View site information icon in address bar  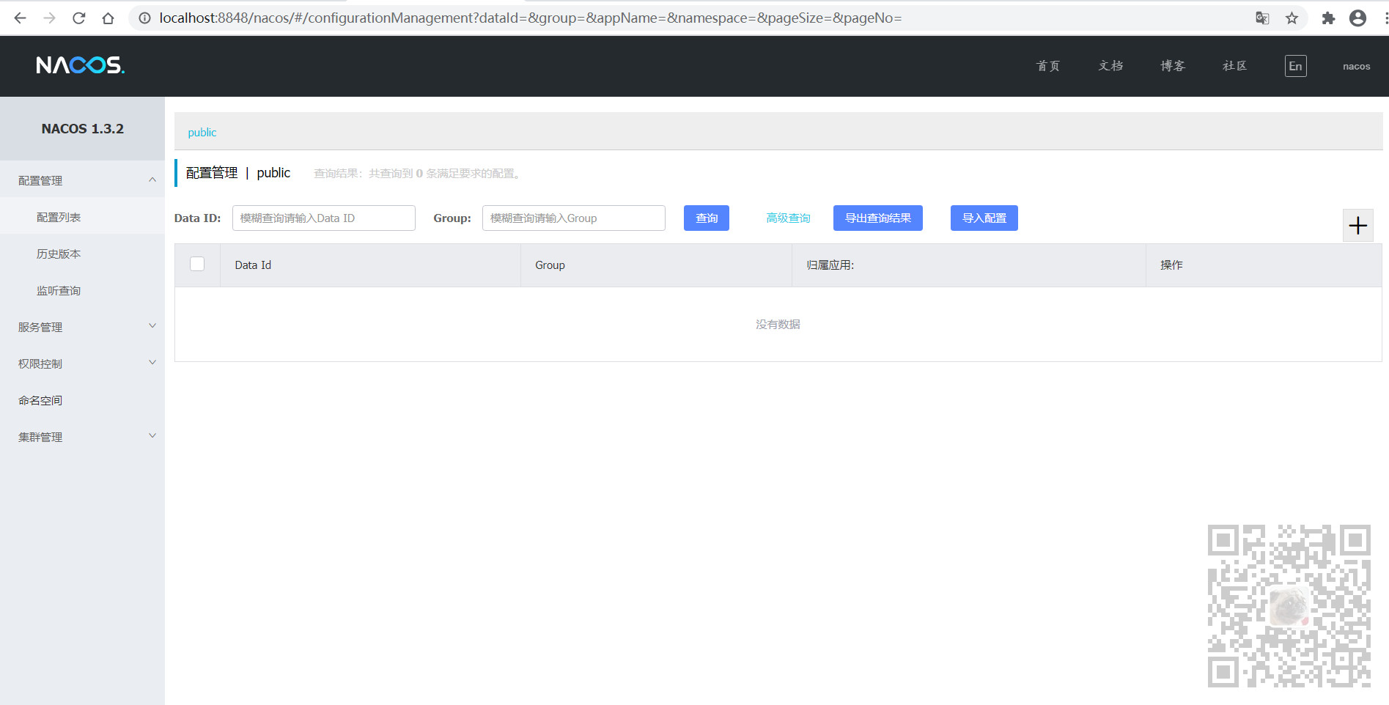145,18
